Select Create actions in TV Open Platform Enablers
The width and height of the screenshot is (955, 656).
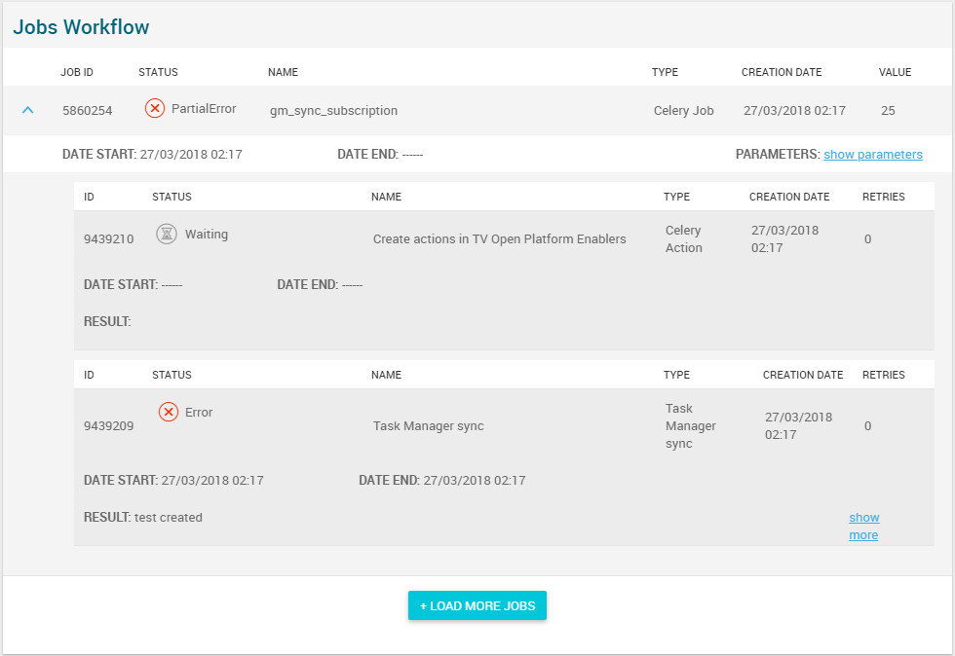click(x=499, y=238)
